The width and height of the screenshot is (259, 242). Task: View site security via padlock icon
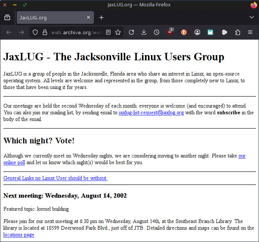point(45,32)
